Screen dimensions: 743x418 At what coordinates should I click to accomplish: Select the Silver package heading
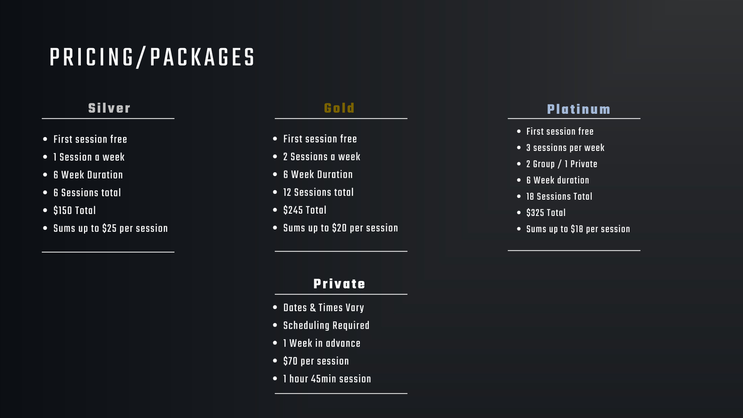(x=109, y=108)
